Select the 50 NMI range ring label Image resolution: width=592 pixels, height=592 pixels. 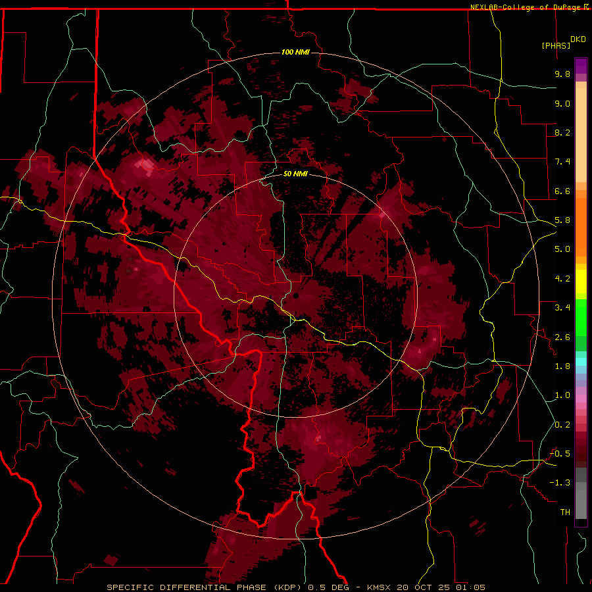[295, 174]
